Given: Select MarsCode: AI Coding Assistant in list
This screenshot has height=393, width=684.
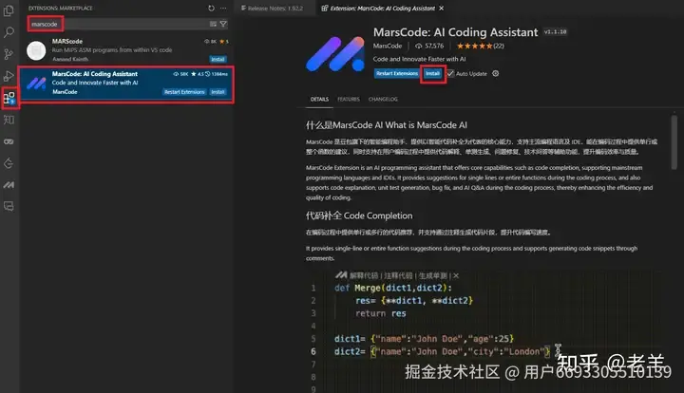Looking at the screenshot, I should pyautogui.click(x=126, y=83).
